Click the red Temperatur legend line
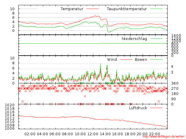This screenshot has height=139, width=186. tap(93, 9)
